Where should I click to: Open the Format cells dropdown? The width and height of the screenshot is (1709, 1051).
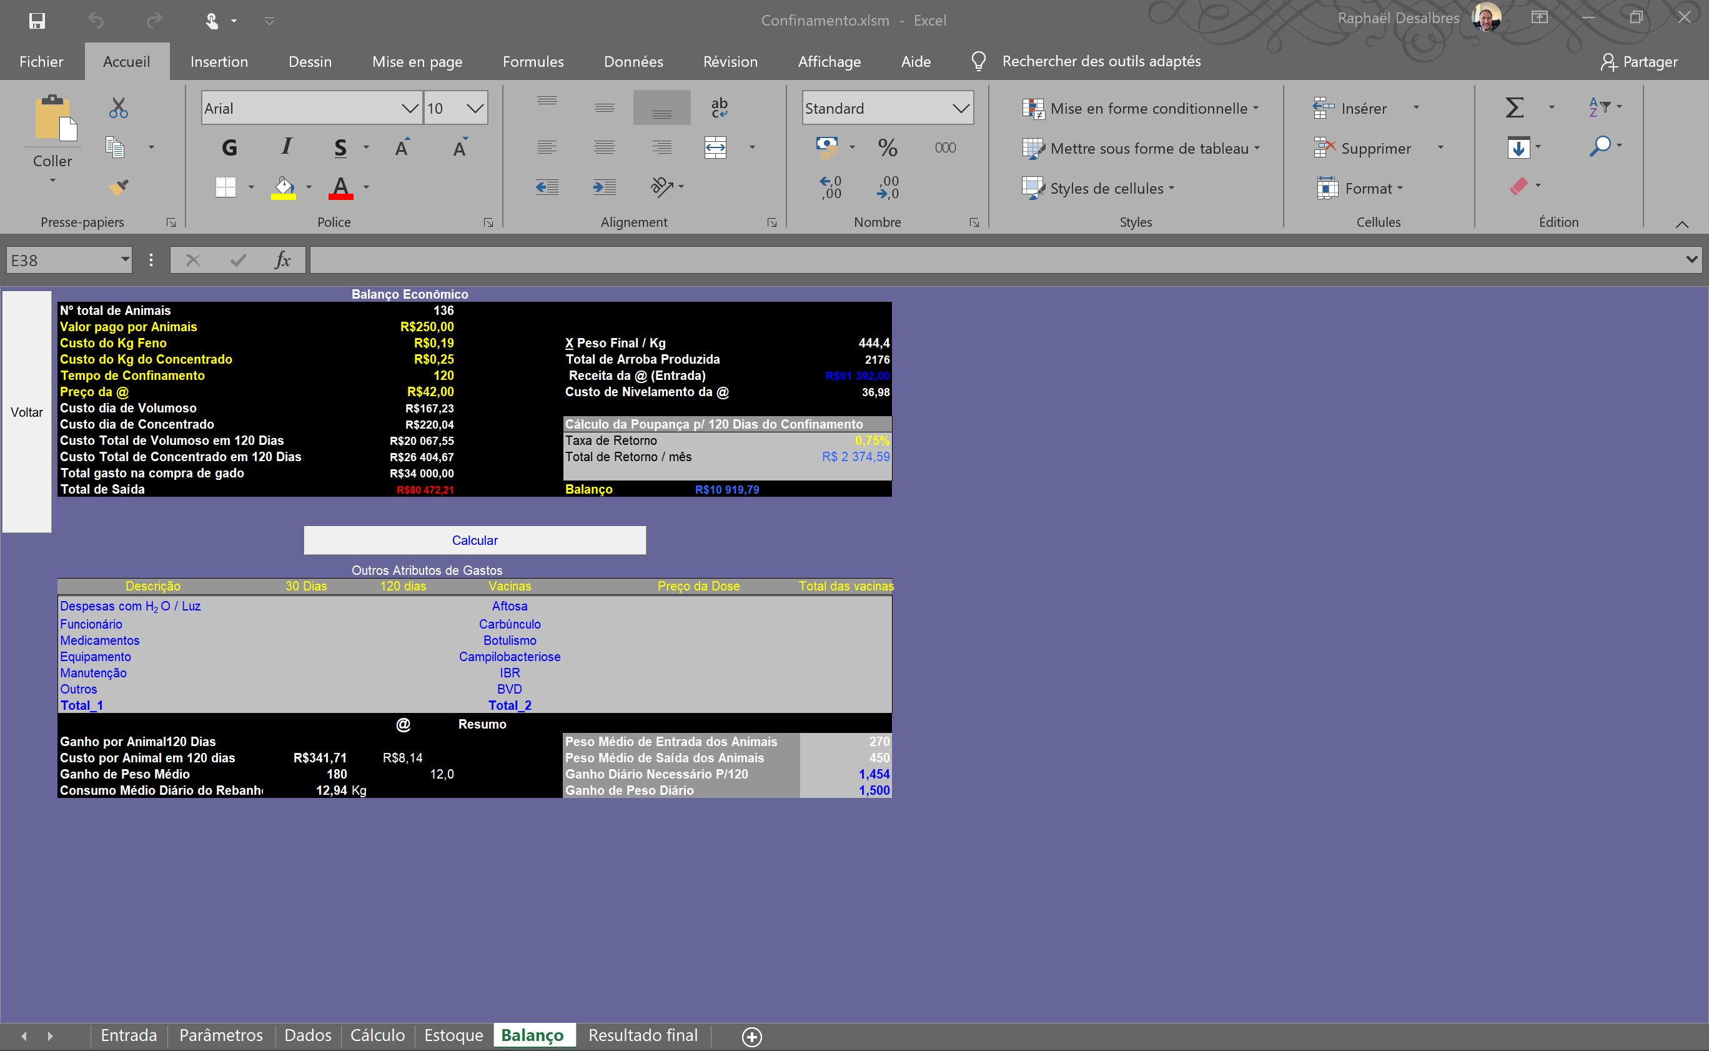[x=1360, y=188]
